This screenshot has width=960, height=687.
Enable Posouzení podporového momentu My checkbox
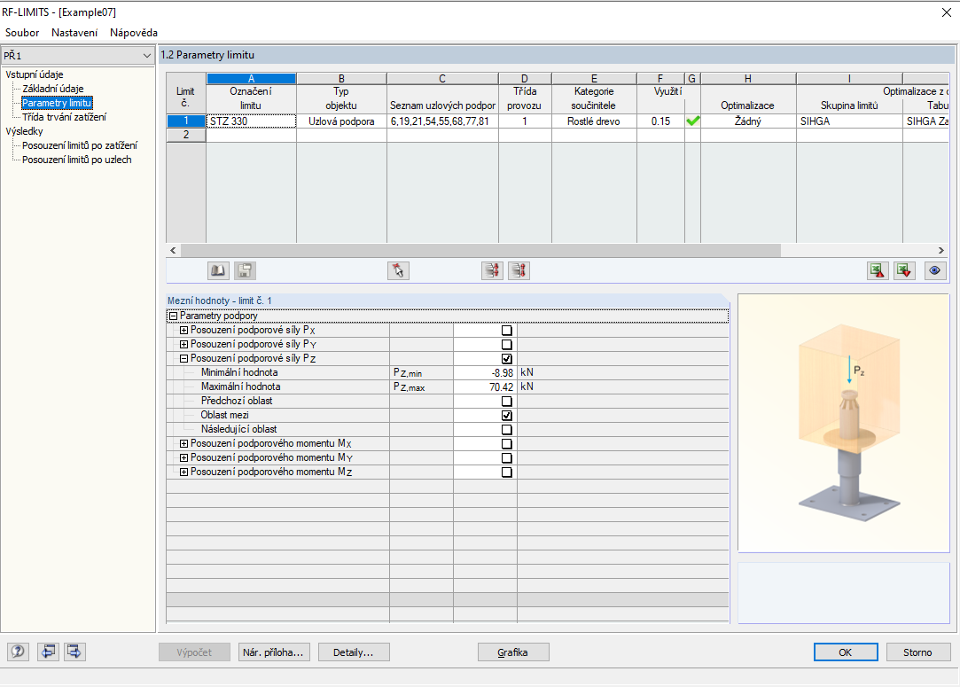tap(506, 457)
